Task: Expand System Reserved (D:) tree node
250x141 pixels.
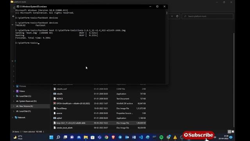Action: pyautogui.click(x=14, y=101)
